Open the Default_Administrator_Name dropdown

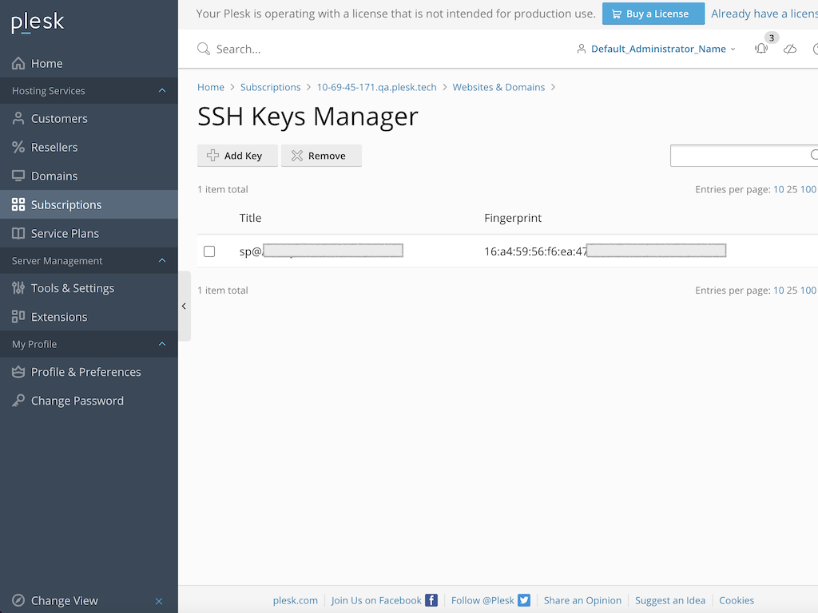tap(655, 49)
